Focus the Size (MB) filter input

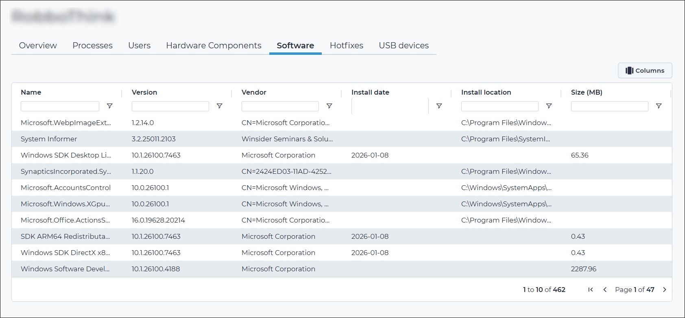pos(610,106)
